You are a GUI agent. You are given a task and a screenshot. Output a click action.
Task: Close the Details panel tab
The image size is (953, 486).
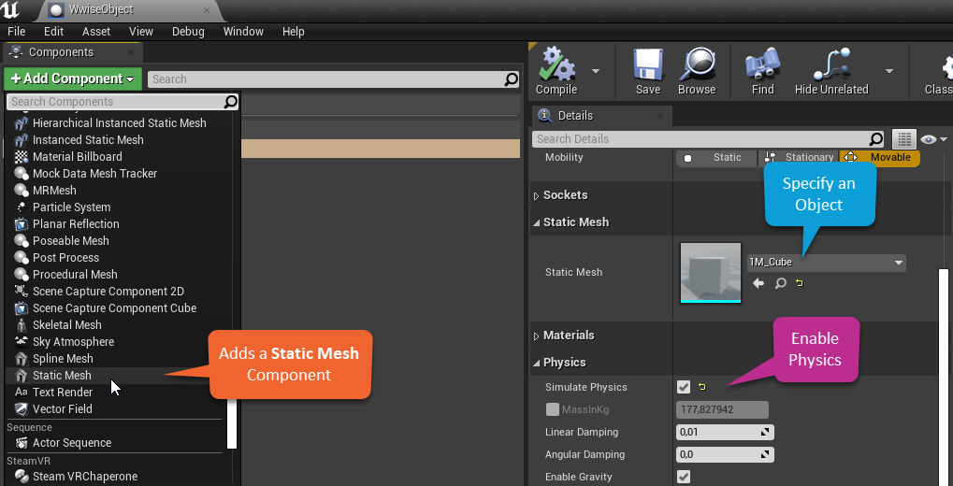pos(660,116)
